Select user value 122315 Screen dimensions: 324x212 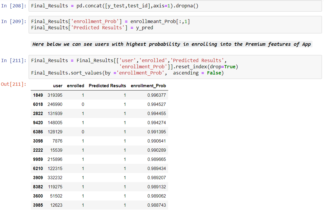[55, 169]
